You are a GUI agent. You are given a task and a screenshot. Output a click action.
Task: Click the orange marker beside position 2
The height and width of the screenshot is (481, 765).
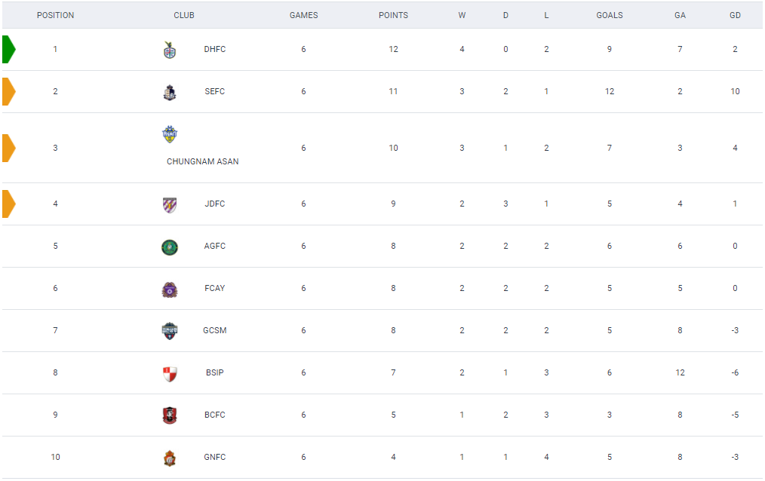coord(8,91)
